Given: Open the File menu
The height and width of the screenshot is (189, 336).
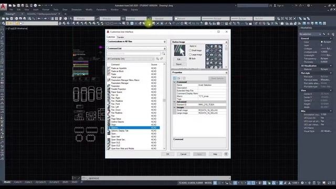Looking at the screenshot, I should point(11,9).
